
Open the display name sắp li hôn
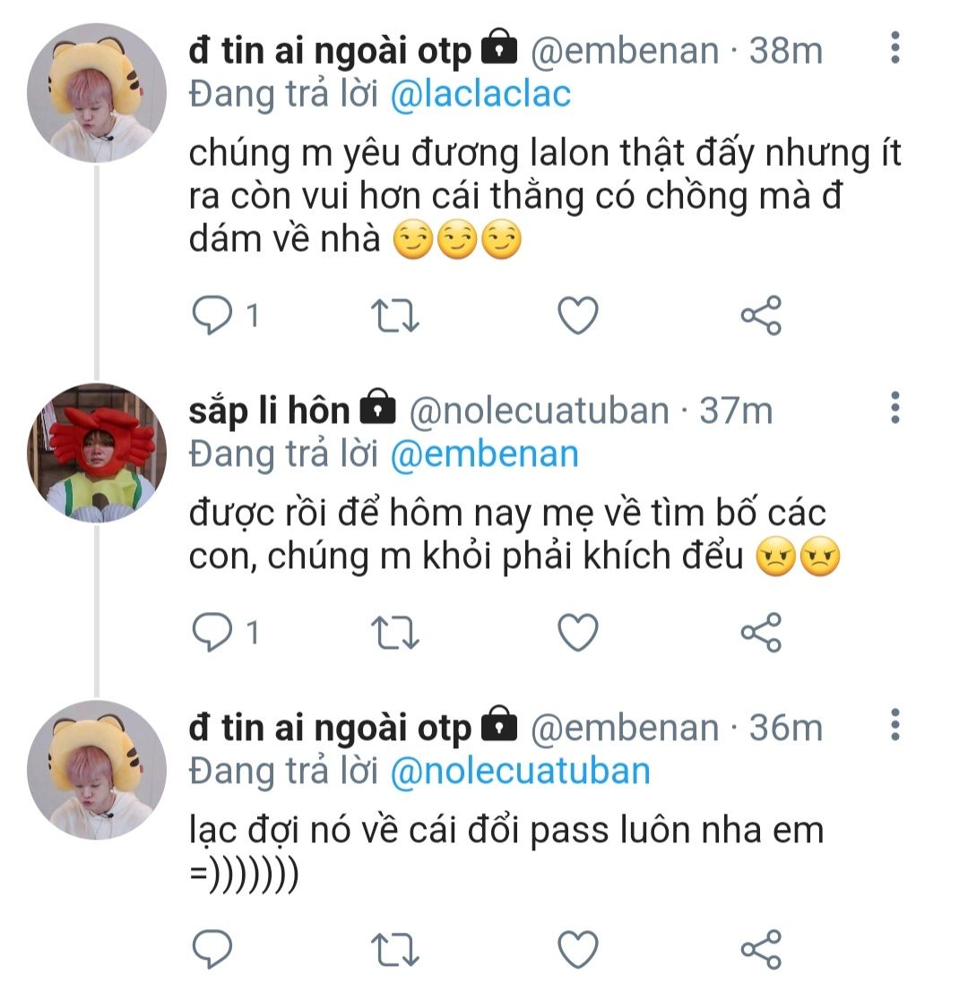269,410
